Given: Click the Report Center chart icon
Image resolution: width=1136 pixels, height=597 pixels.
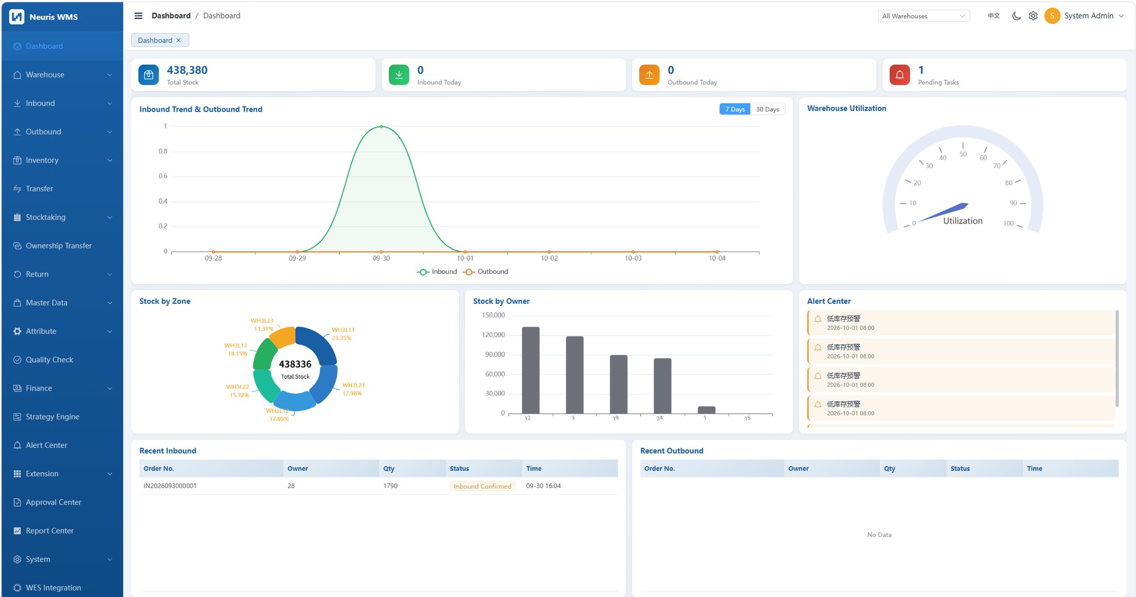Looking at the screenshot, I should pyautogui.click(x=17, y=531).
